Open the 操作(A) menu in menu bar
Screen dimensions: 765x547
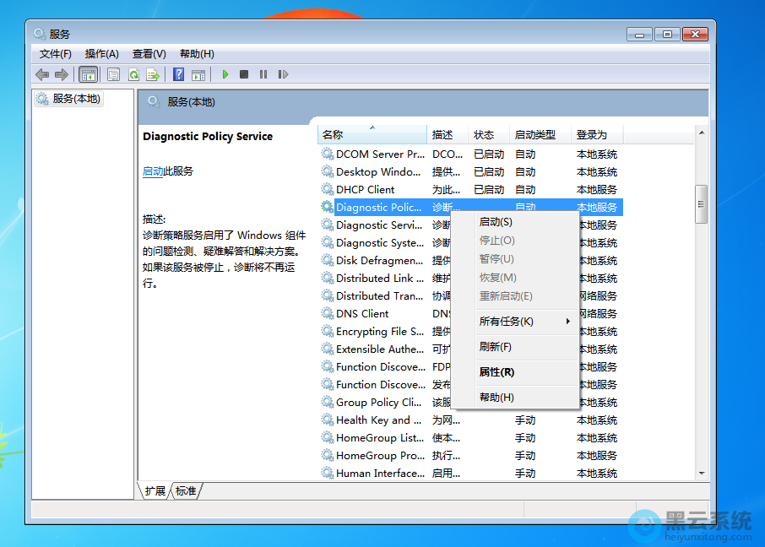pyautogui.click(x=101, y=54)
